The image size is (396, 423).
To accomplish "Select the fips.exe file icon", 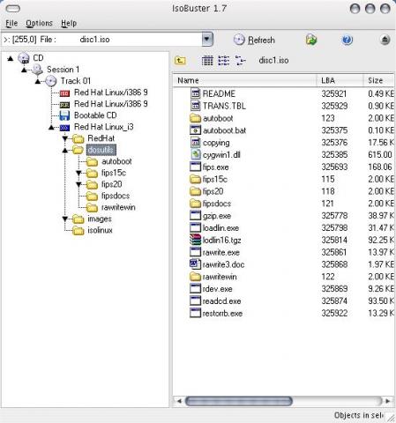I will pyautogui.click(x=195, y=167).
